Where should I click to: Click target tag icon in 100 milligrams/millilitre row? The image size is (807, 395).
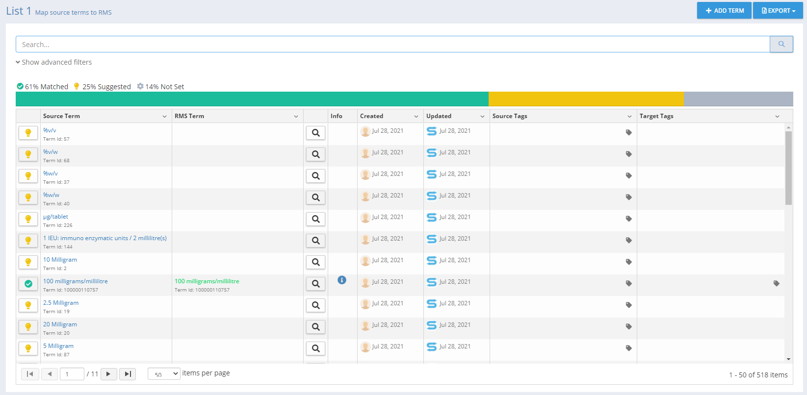[776, 283]
